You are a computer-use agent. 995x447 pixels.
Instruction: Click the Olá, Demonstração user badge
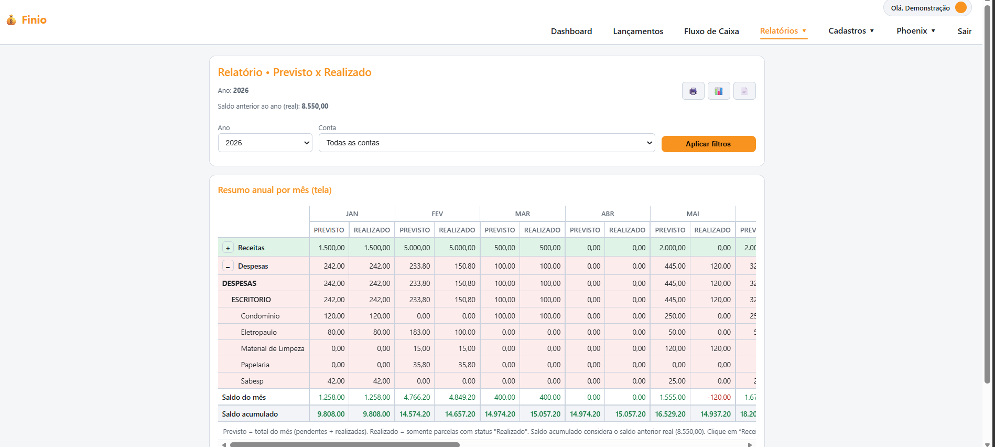tap(927, 8)
